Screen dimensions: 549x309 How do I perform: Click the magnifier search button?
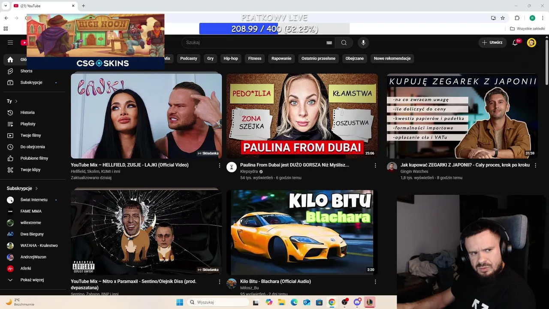pos(344,42)
